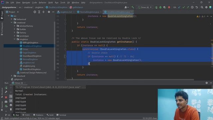Collapse the src folder

9,16
